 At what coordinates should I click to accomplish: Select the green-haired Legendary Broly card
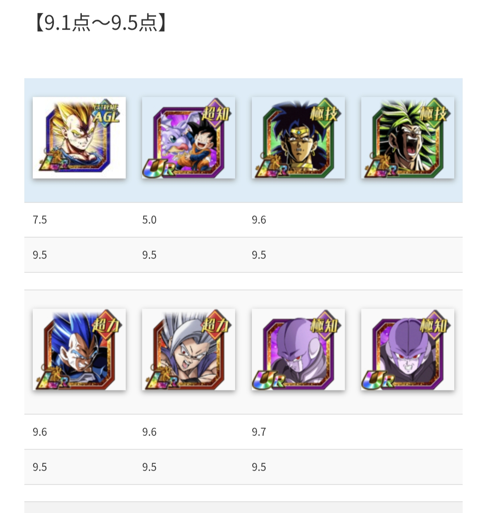pyautogui.click(x=408, y=137)
